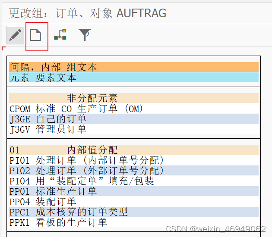Click the 元素 要素文本 legend row
This screenshot has height=237, width=272.
click(134, 78)
